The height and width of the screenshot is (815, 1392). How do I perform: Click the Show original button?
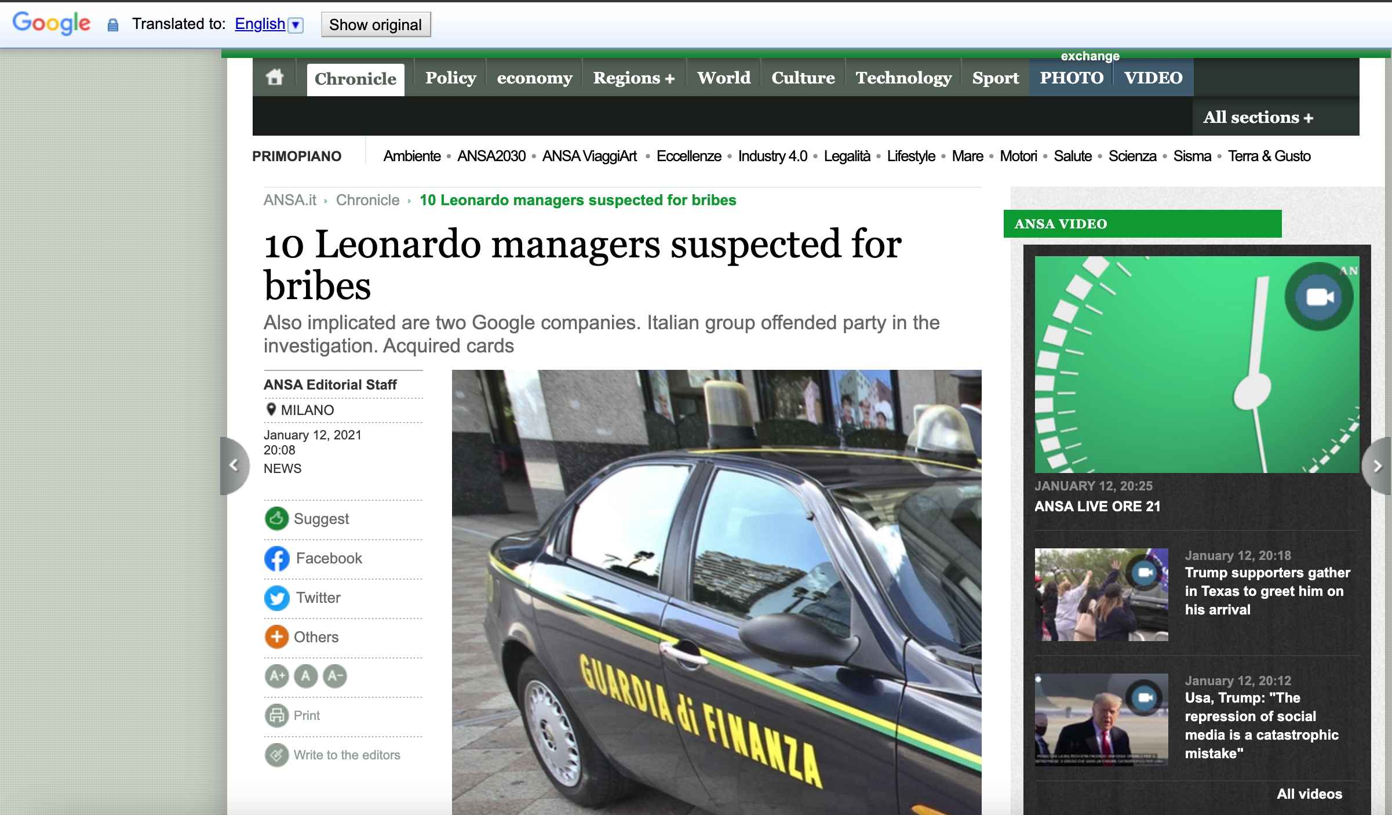point(376,24)
